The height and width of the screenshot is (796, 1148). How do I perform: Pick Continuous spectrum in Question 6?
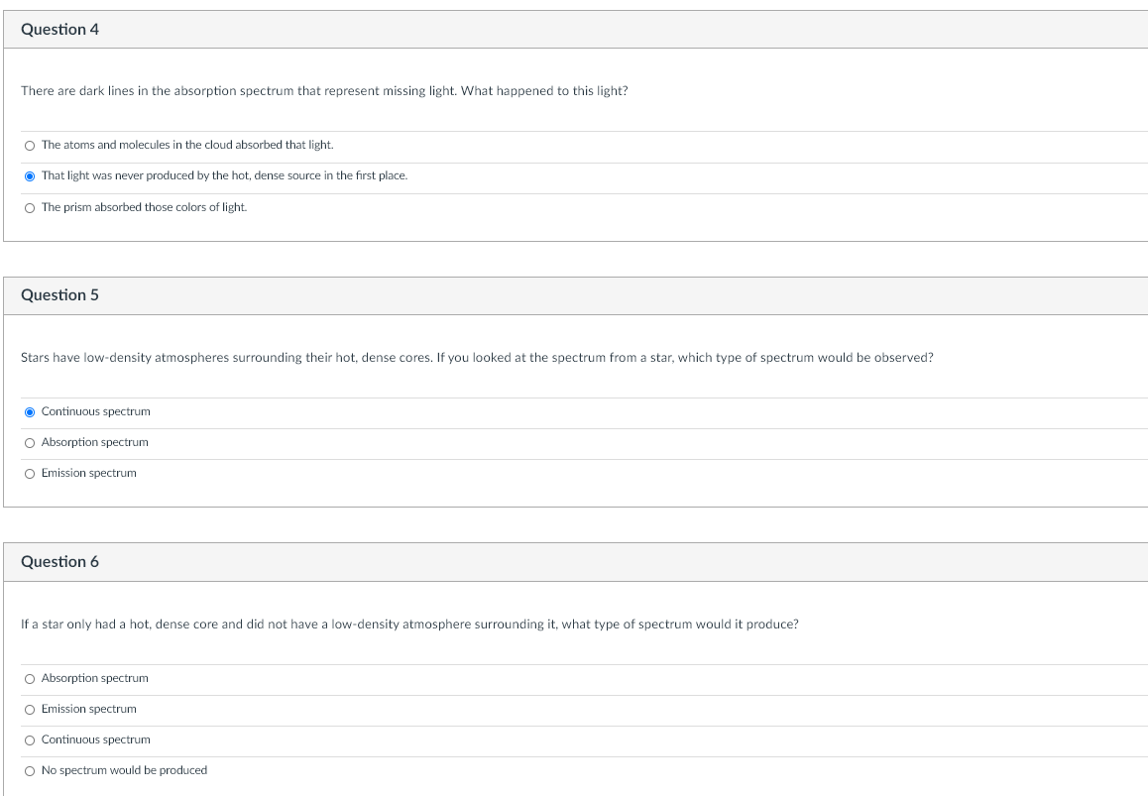[30, 740]
